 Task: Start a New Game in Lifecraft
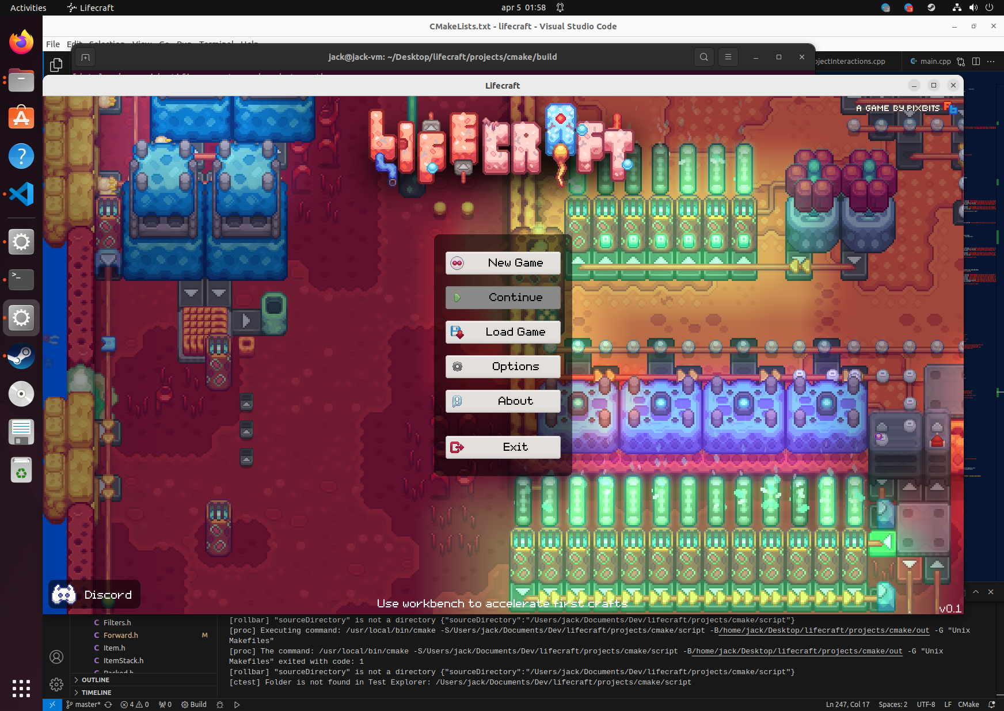click(503, 263)
